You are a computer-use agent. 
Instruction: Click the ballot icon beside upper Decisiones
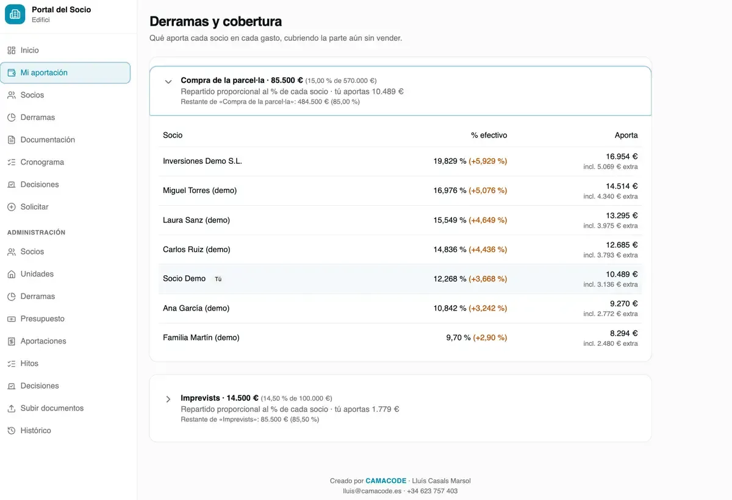[x=11, y=185]
